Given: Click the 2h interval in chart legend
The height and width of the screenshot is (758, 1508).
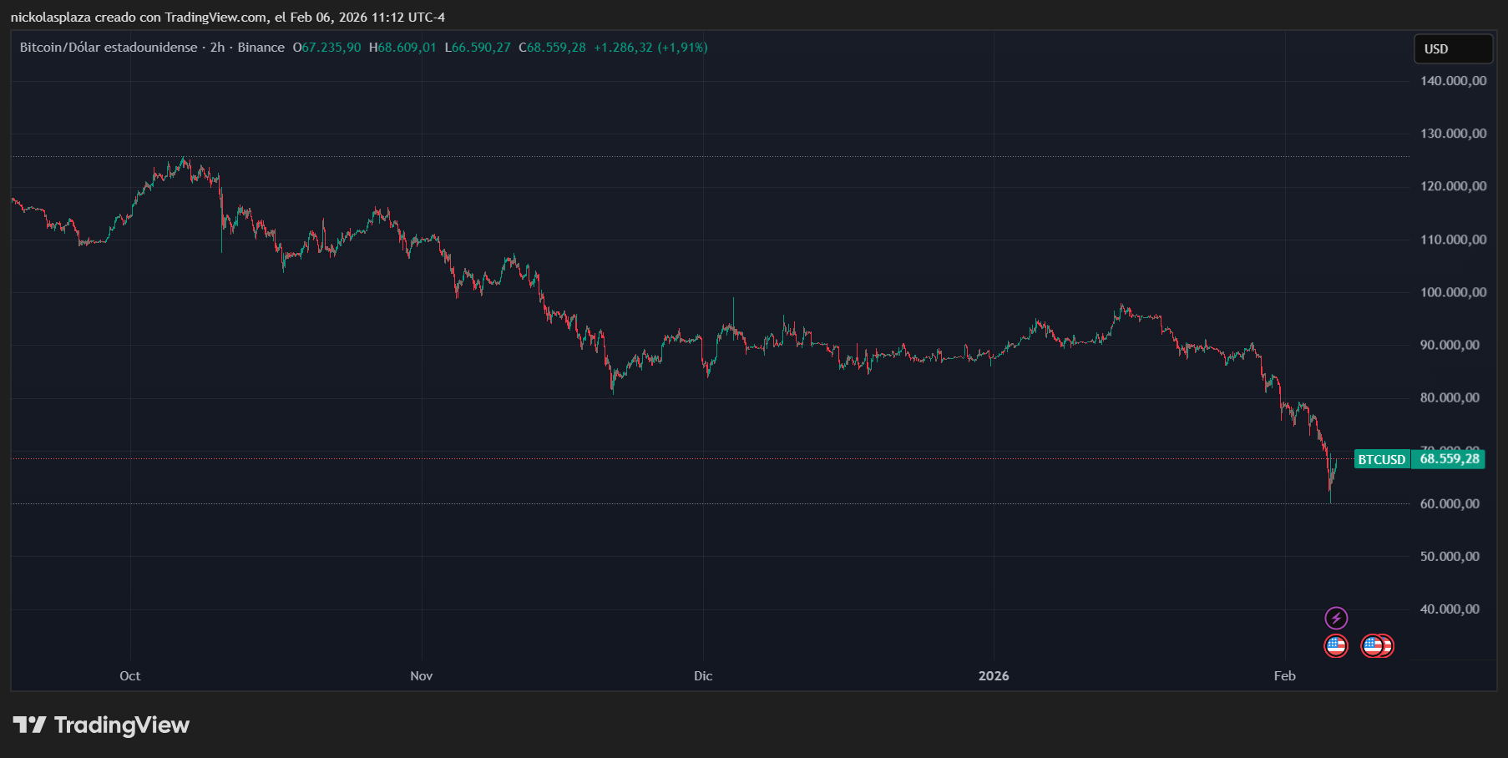Looking at the screenshot, I should tap(217, 48).
